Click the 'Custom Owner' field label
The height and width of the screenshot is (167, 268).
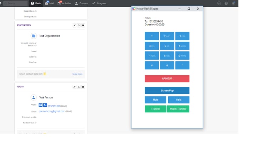30,123
